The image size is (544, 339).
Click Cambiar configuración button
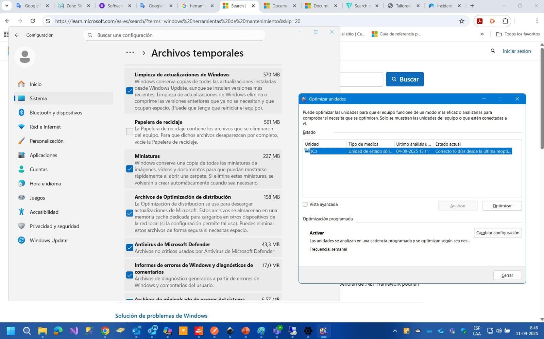pyautogui.click(x=497, y=233)
